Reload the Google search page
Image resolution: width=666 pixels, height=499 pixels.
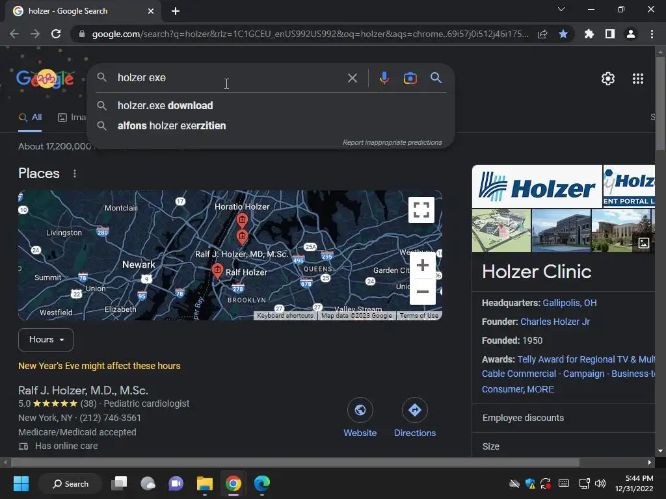tap(56, 34)
